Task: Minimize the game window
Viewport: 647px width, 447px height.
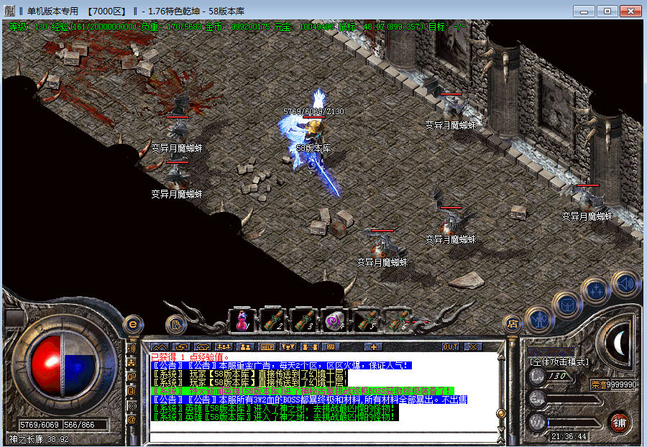Action: (x=584, y=11)
